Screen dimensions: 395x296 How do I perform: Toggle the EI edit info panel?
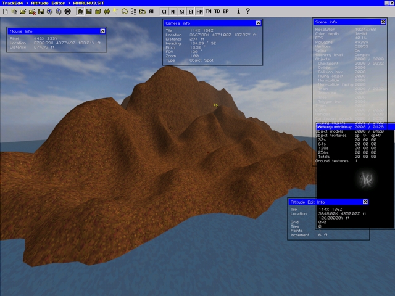(x=191, y=12)
